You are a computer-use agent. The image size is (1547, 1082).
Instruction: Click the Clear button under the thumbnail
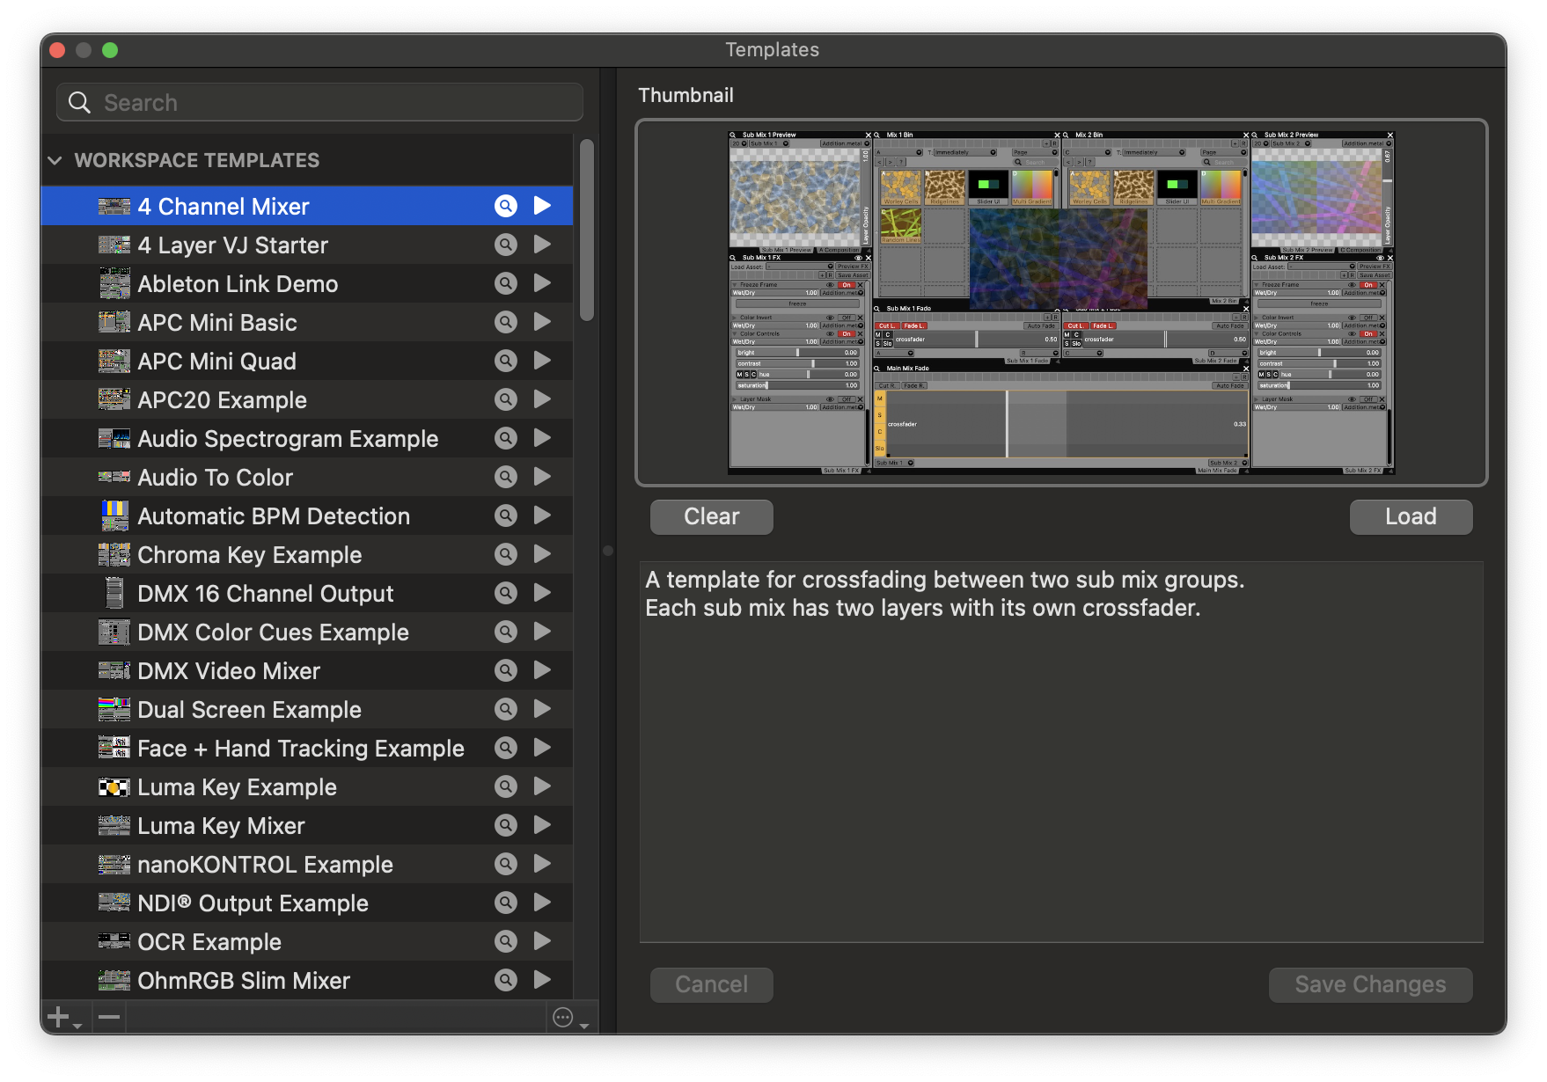(x=712, y=516)
